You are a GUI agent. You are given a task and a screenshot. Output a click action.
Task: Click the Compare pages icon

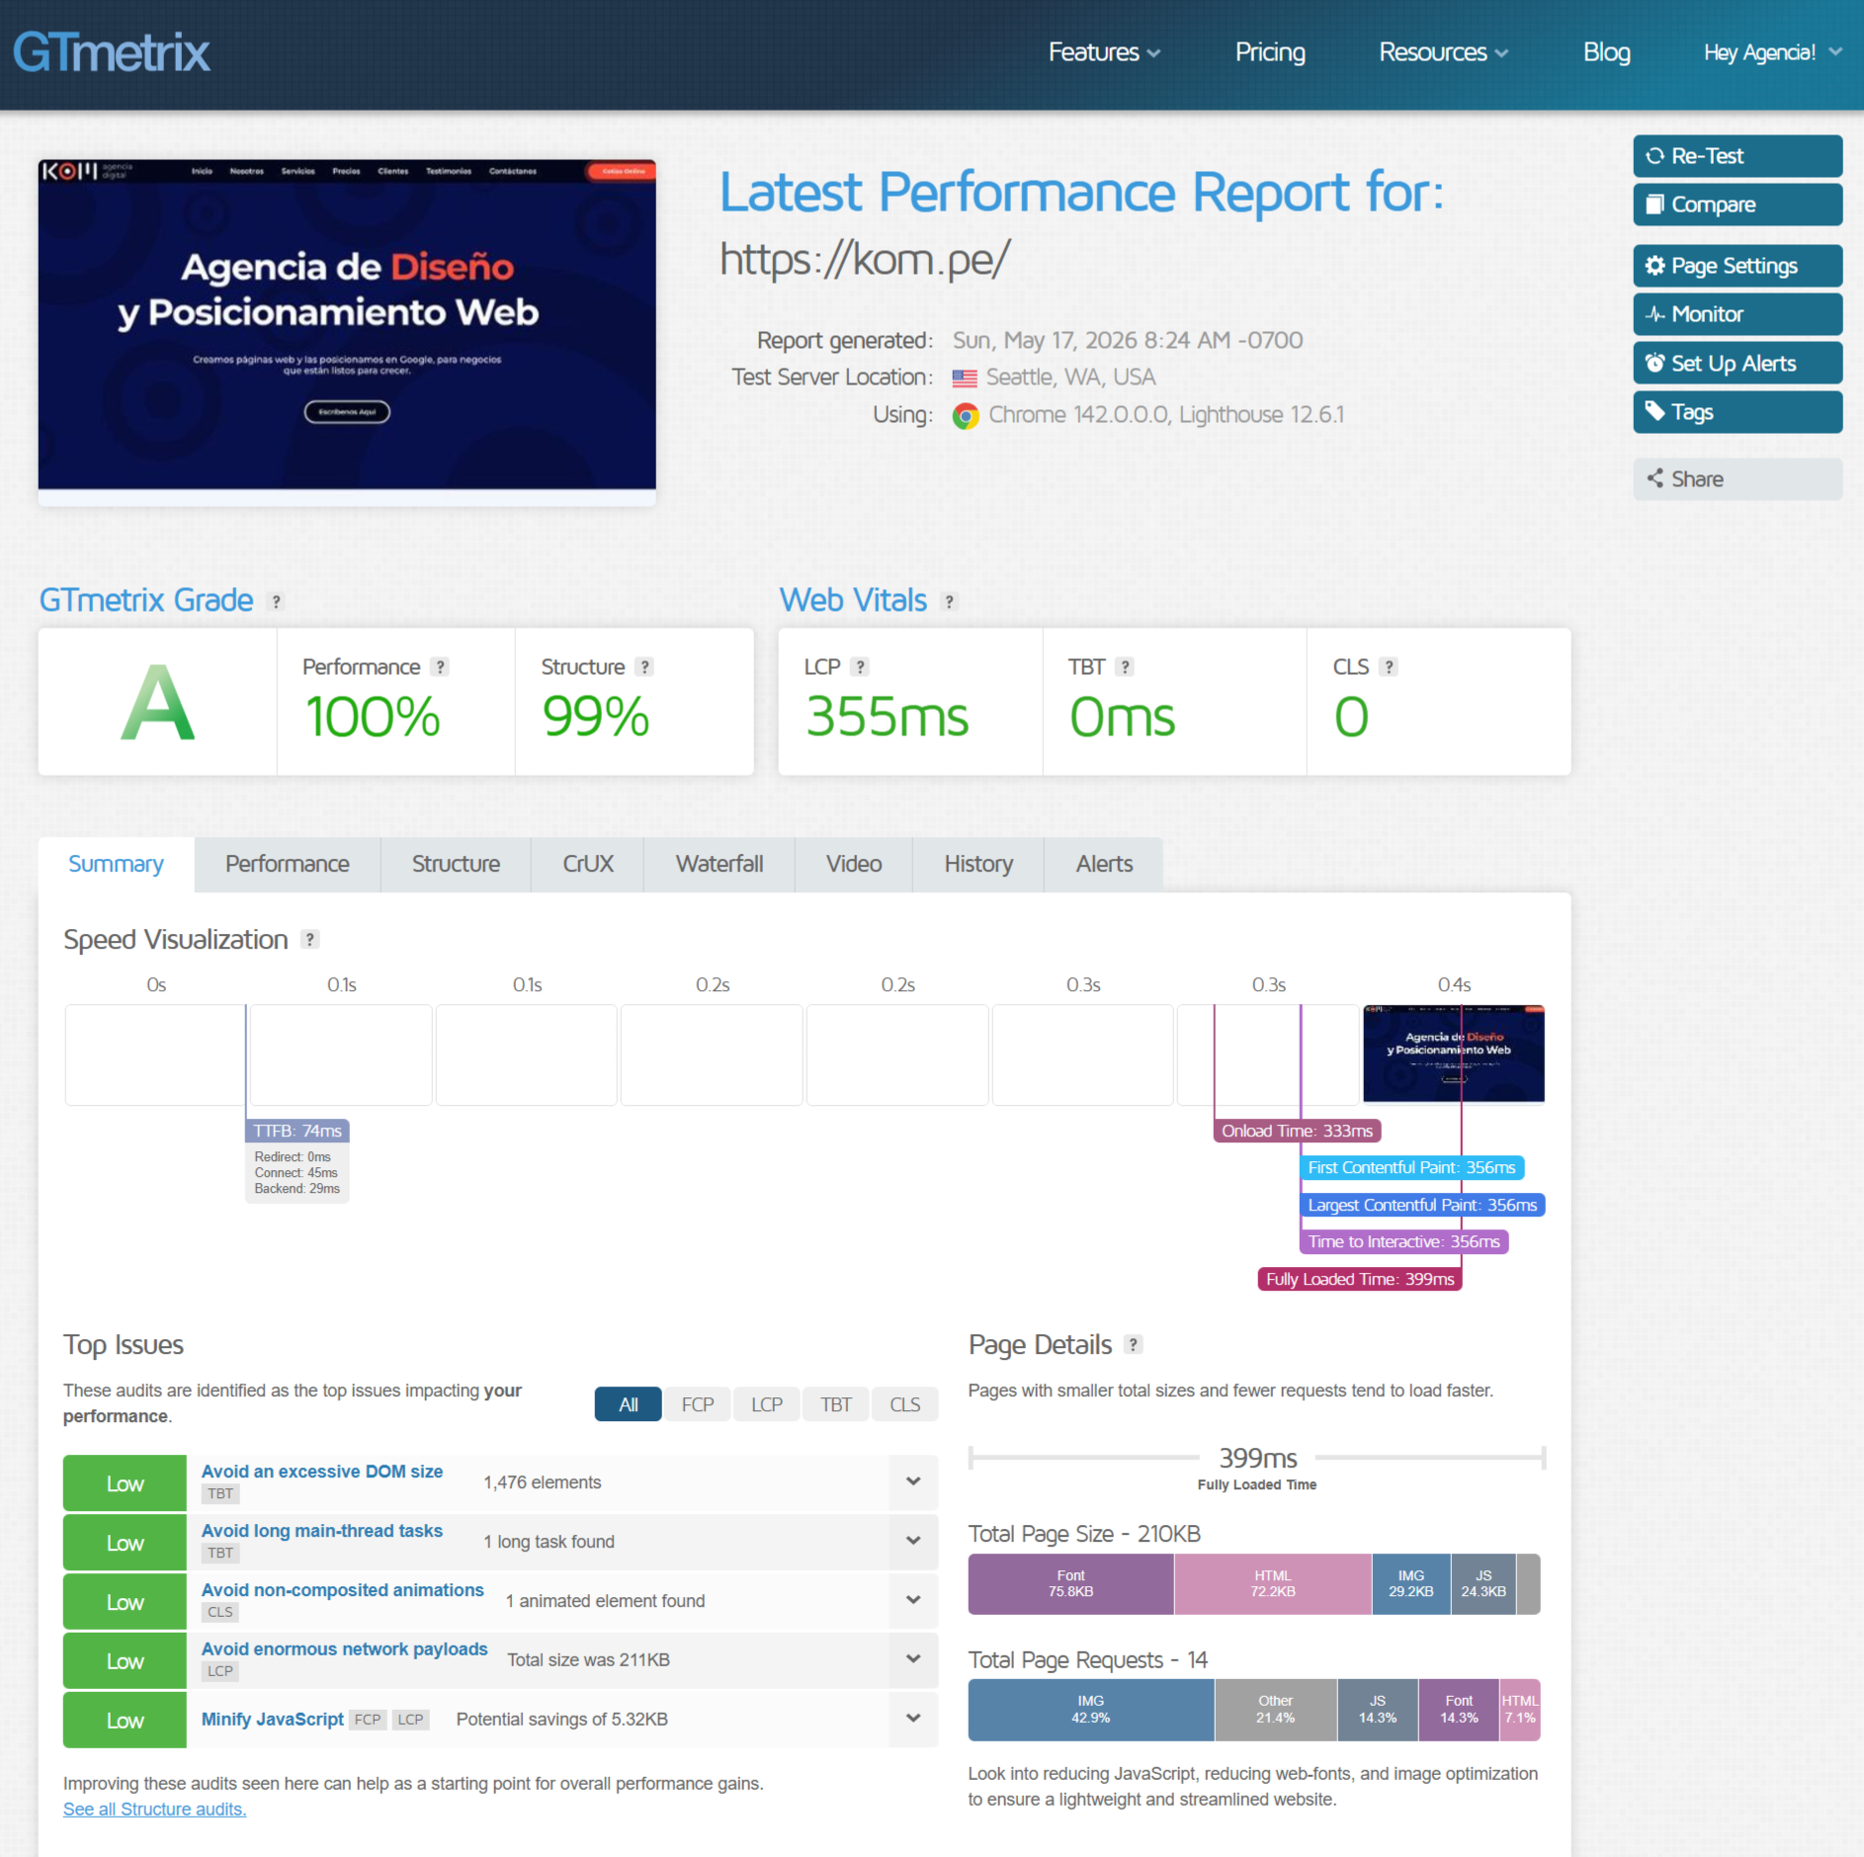point(1654,205)
